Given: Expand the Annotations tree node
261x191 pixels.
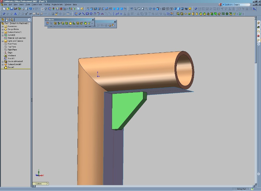Looking at the screenshot, I should pos(3,27).
